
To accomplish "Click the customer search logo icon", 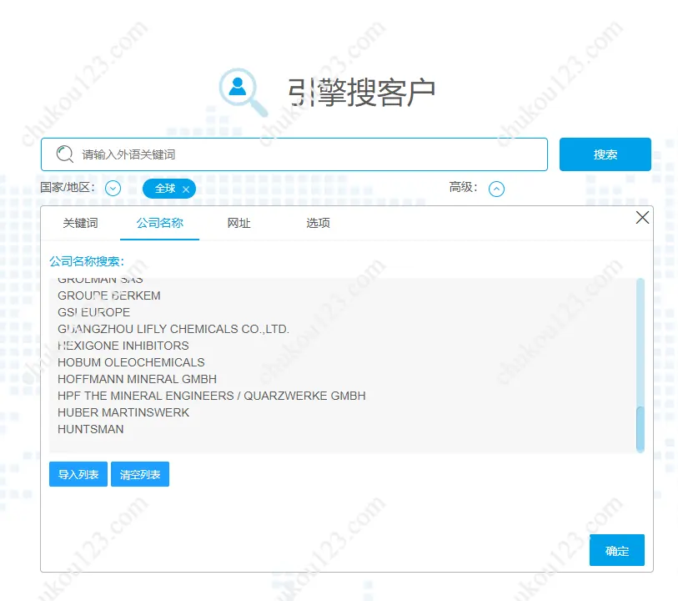I will click(x=243, y=90).
